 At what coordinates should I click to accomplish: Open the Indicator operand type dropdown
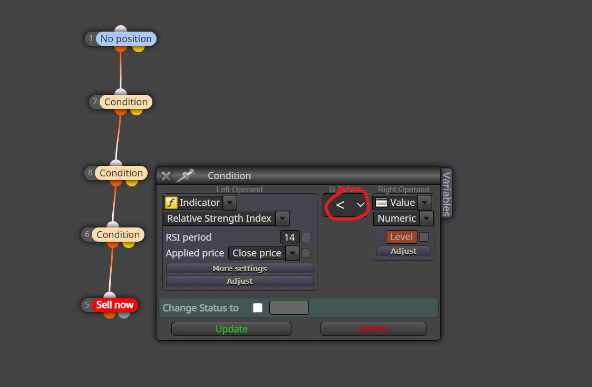[x=230, y=203]
